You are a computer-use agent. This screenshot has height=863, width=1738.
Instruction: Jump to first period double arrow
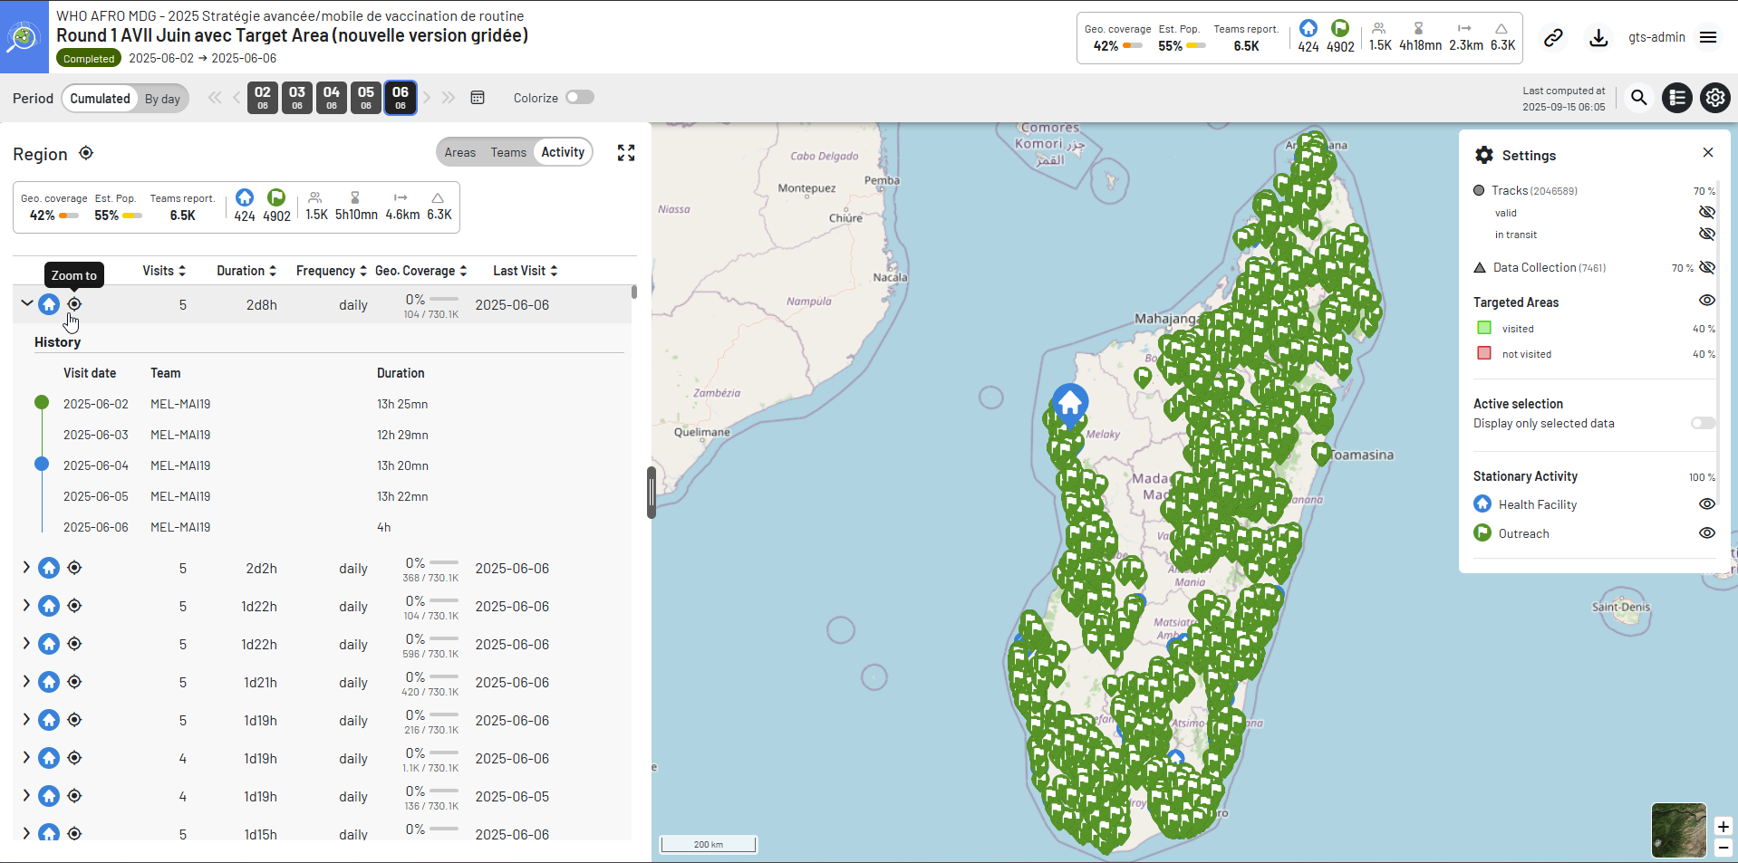215,98
